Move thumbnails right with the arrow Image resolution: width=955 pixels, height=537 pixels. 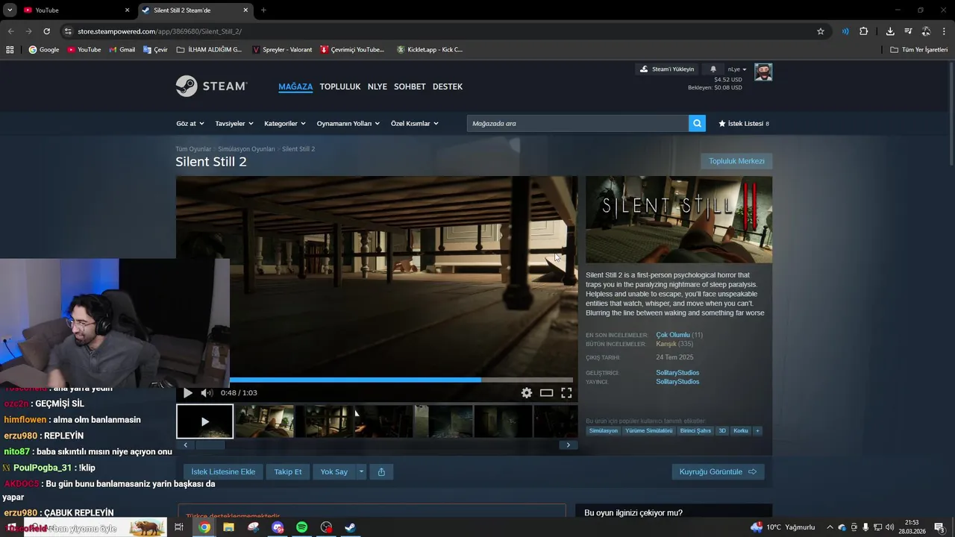pyautogui.click(x=568, y=445)
